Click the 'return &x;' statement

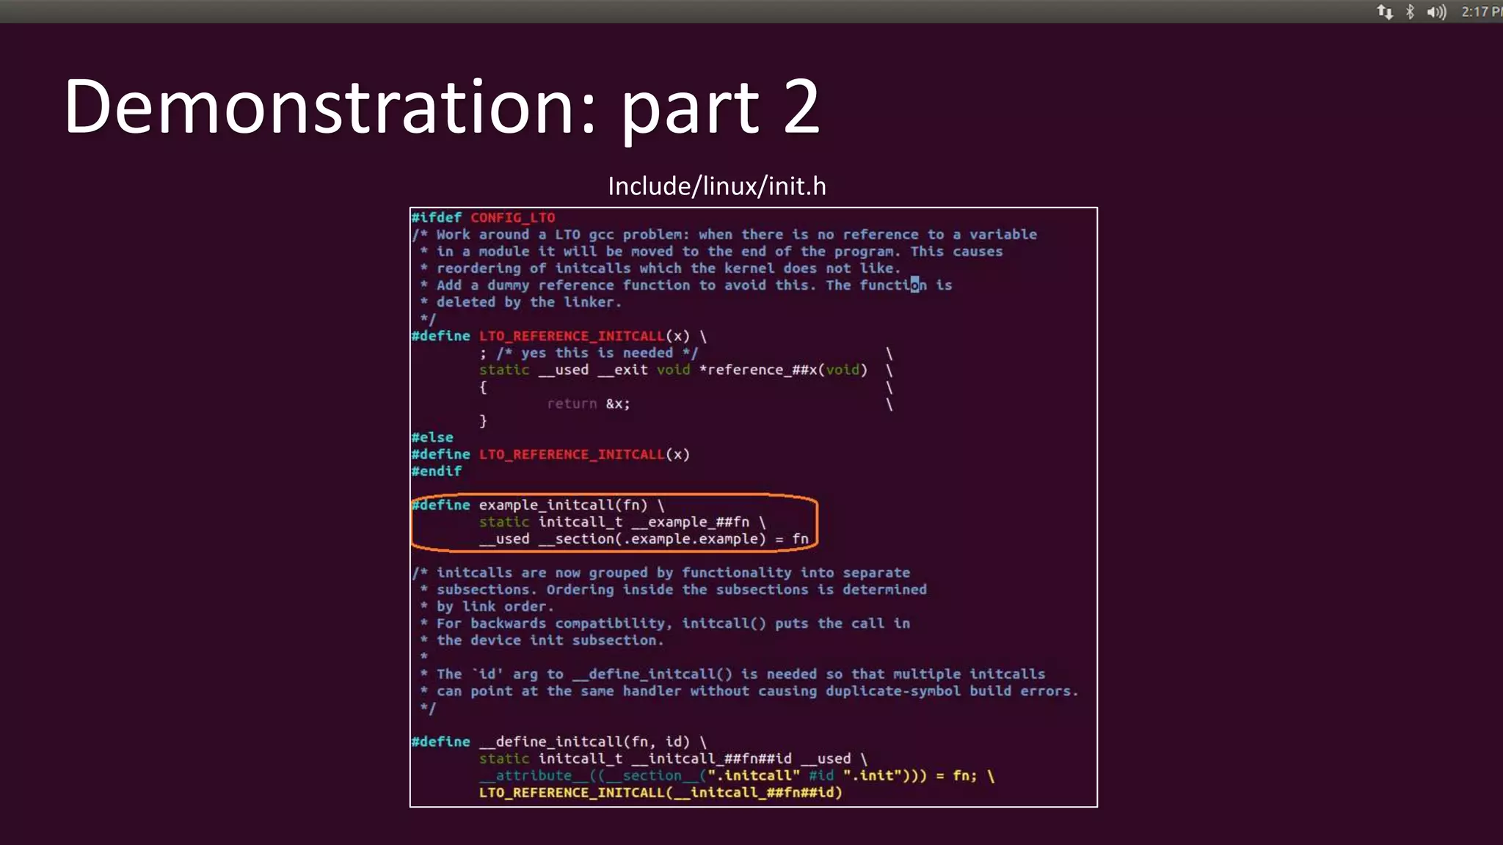coord(589,403)
